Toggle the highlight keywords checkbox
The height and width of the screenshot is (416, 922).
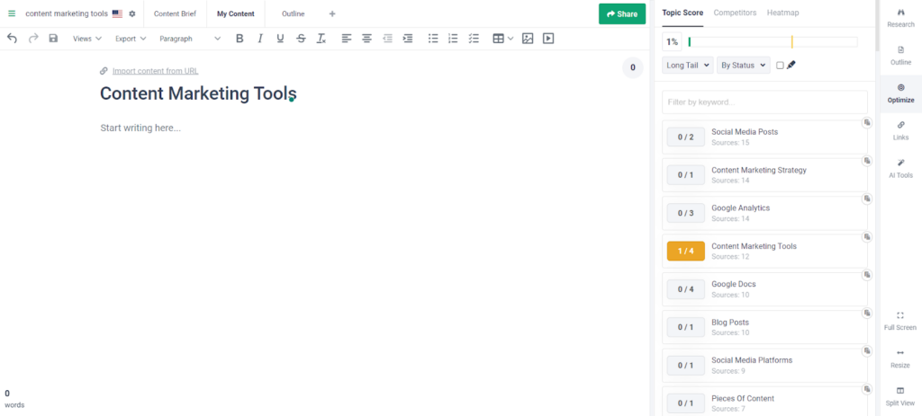(780, 66)
